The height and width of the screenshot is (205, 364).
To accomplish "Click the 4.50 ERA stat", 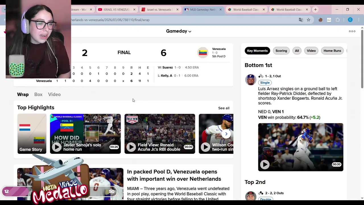I will [x=192, y=67].
